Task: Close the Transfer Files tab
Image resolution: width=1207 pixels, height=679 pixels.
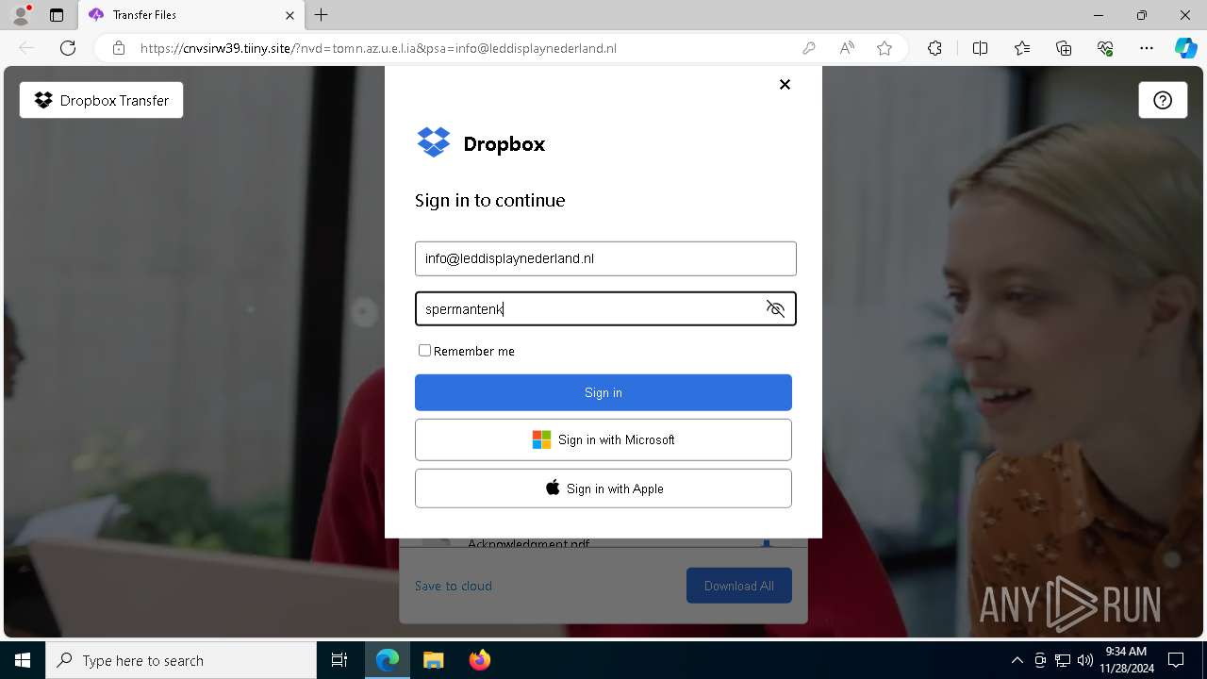Action: (x=289, y=15)
